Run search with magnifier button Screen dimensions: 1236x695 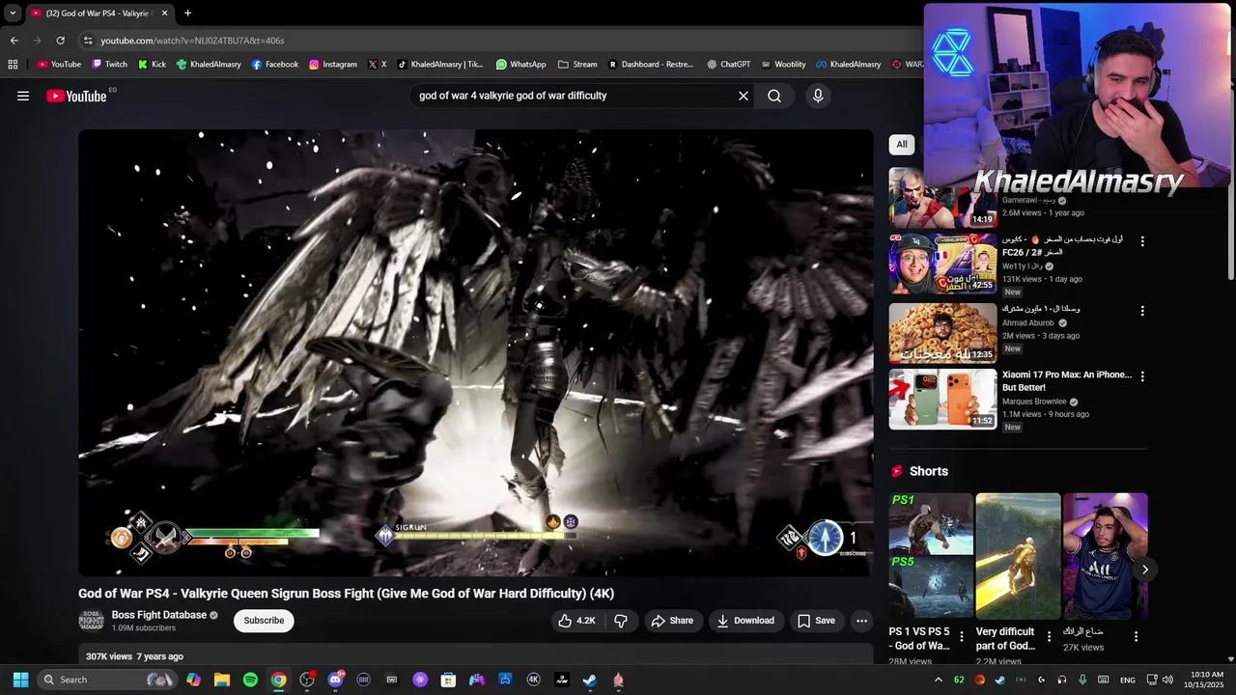click(x=774, y=96)
